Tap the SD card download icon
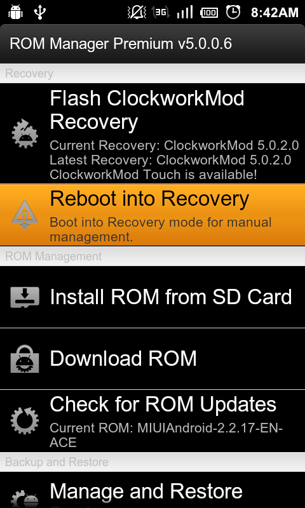The width and height of the screenshot is (305, 508). (25, 297)
